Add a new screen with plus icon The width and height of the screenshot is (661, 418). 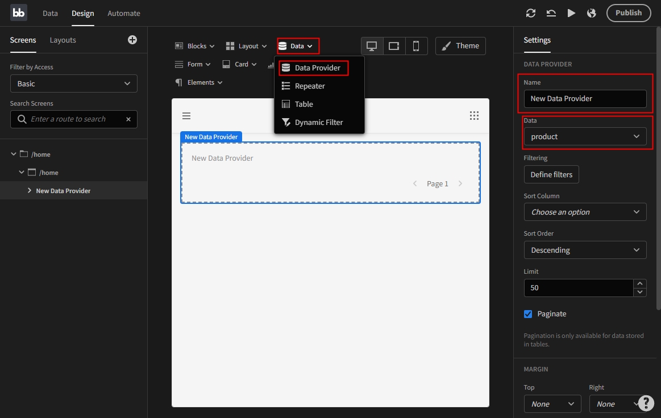(132, 40)
